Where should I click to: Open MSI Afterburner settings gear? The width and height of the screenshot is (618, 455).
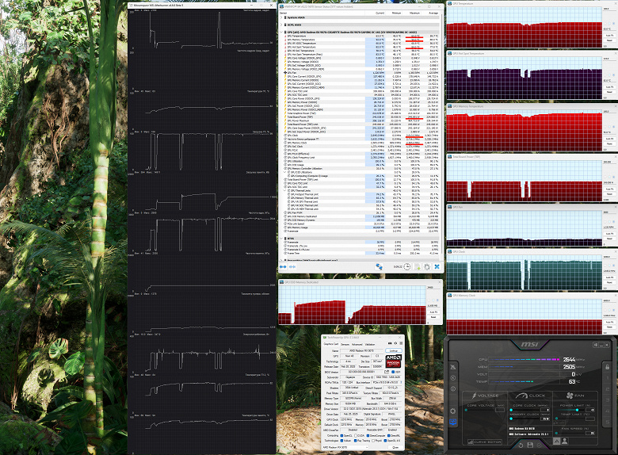click(453, 411)
